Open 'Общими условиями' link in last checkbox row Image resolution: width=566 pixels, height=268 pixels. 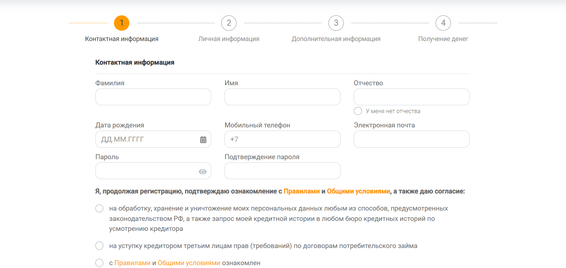(x=189, y=263)
